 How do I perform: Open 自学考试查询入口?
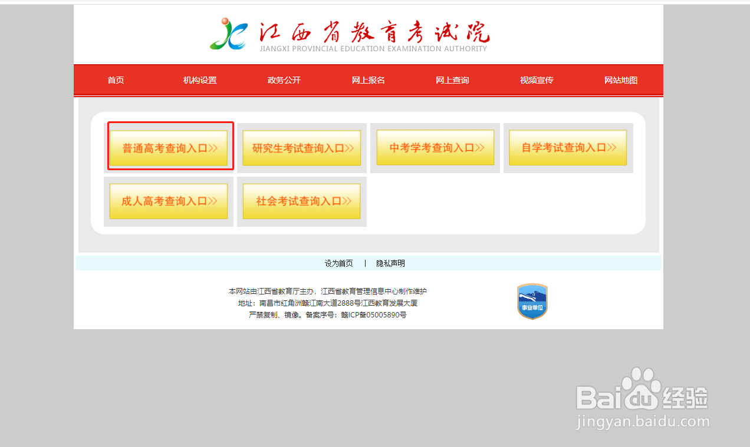point(567,147)
